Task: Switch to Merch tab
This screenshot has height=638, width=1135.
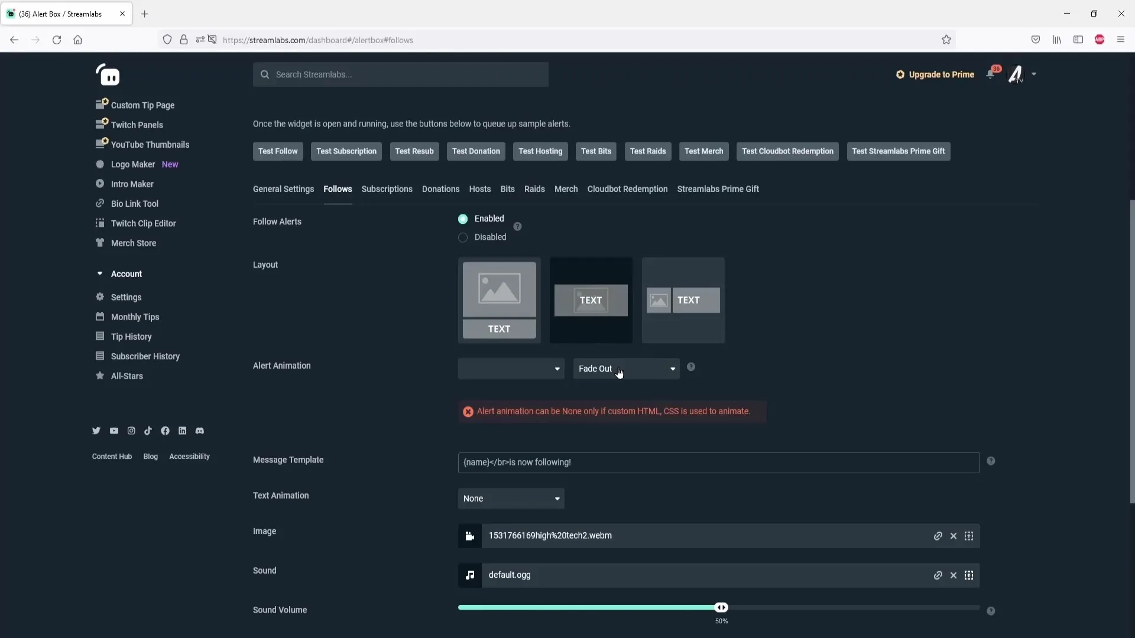Action: point(566,189)
